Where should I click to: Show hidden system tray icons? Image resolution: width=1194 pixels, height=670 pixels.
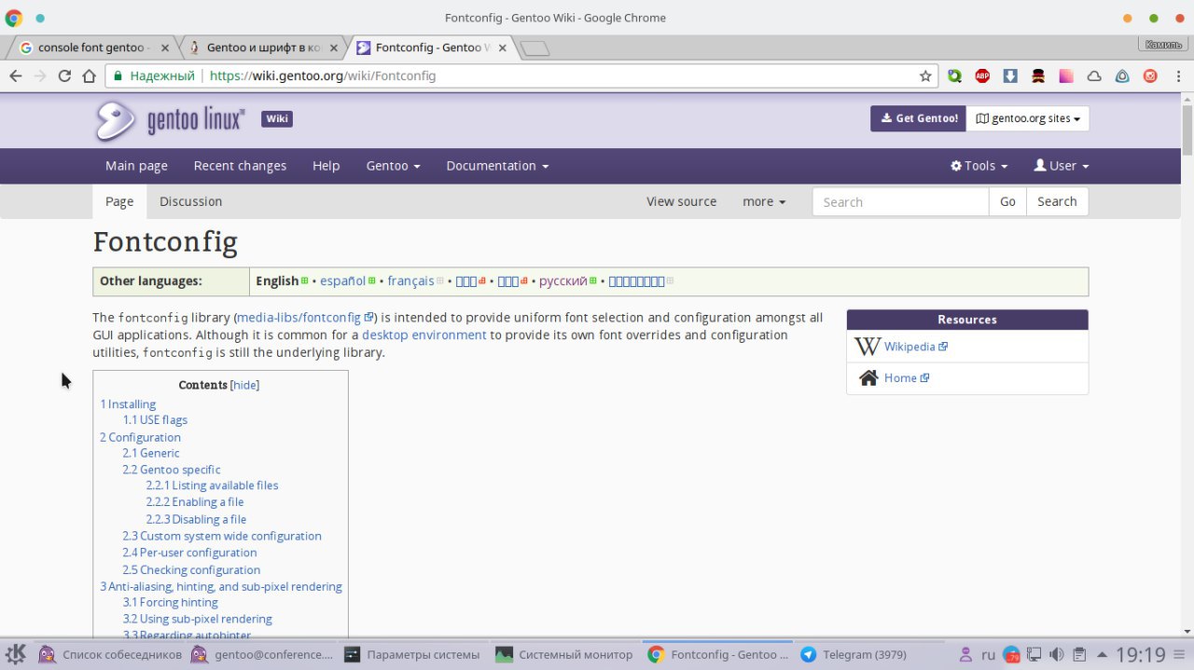[1102, 654]
